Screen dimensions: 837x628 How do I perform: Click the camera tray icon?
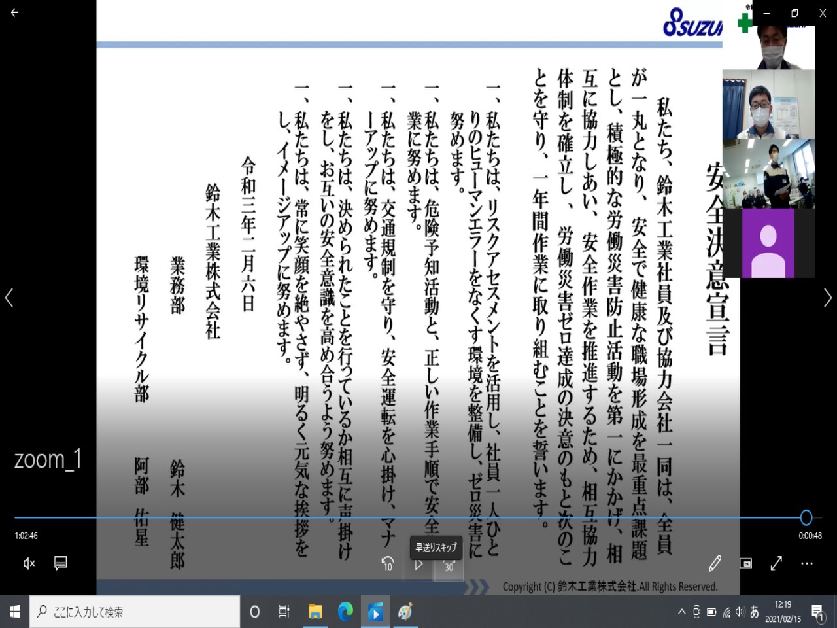696,612
